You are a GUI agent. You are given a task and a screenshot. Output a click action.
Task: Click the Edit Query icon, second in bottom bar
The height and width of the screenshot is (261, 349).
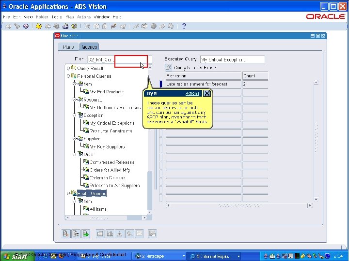click(x=76, y=233)
